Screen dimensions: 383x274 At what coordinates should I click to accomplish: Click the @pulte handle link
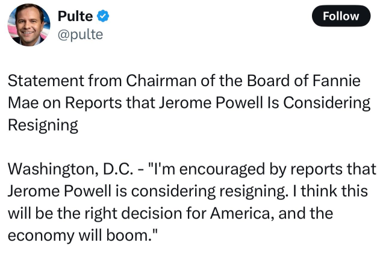click(x=80, y=34)
